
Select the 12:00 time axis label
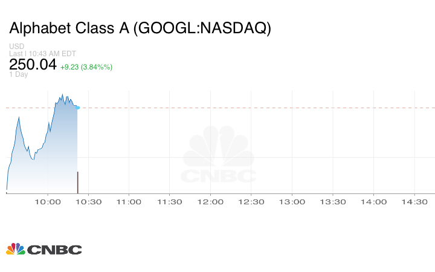click(x=210, y=202)
